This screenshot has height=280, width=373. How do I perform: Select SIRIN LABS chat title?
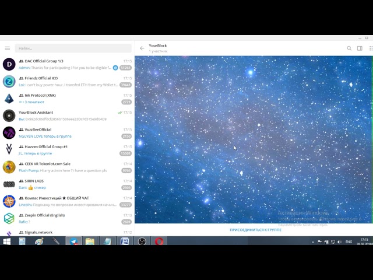[x=34, y=181]
